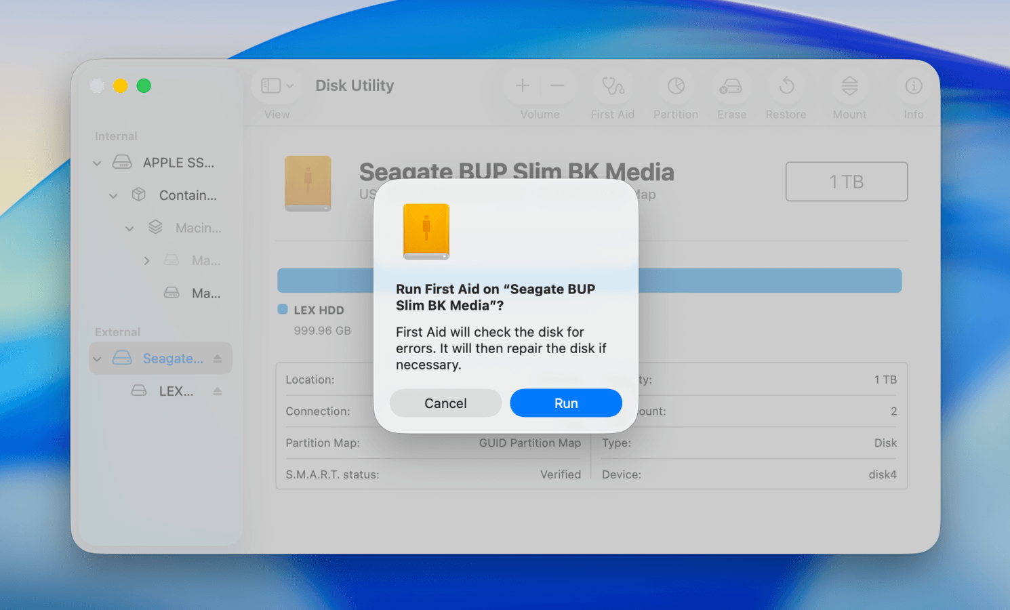Click the disk4 device value

[883, 475]
